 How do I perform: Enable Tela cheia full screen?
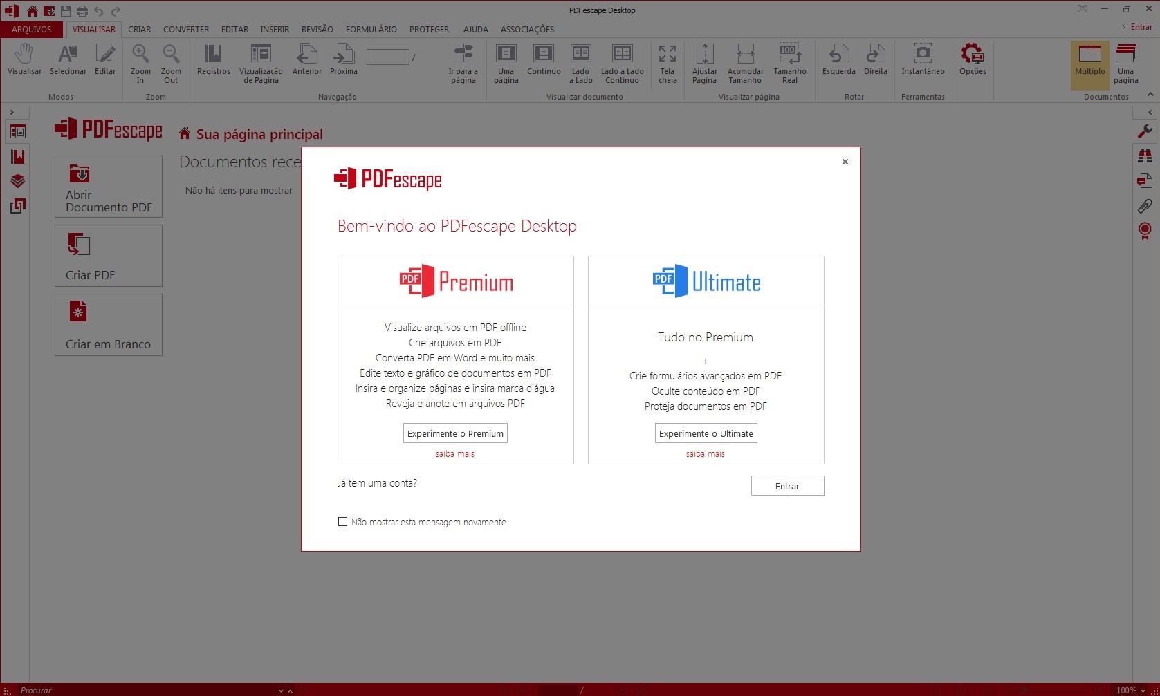[668, 64]
